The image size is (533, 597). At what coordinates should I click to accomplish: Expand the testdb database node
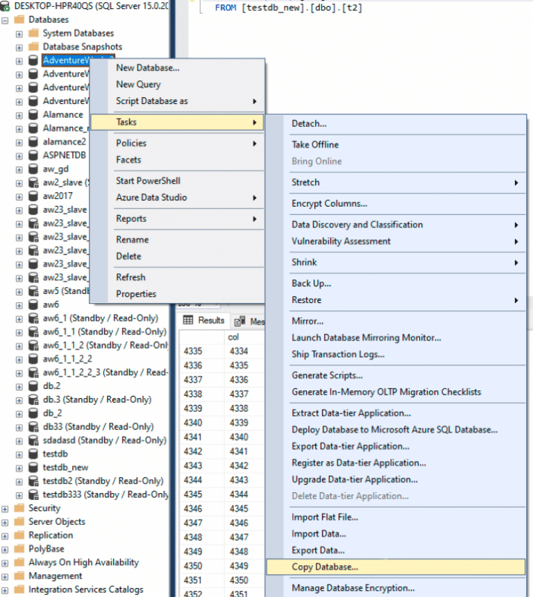point(19,454)
